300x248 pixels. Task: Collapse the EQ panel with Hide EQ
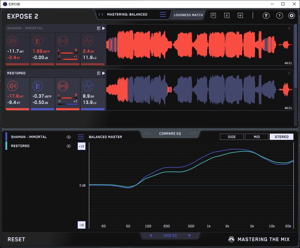pos(170,236)
